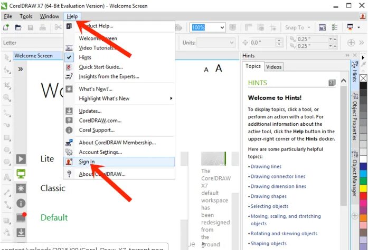368x250 pixels.
Task: Click the red swatch in color palette
Action: 363,196
